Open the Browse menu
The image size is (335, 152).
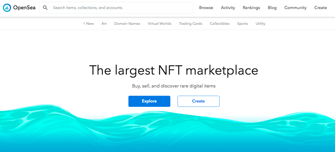click(x=206, y=8)
